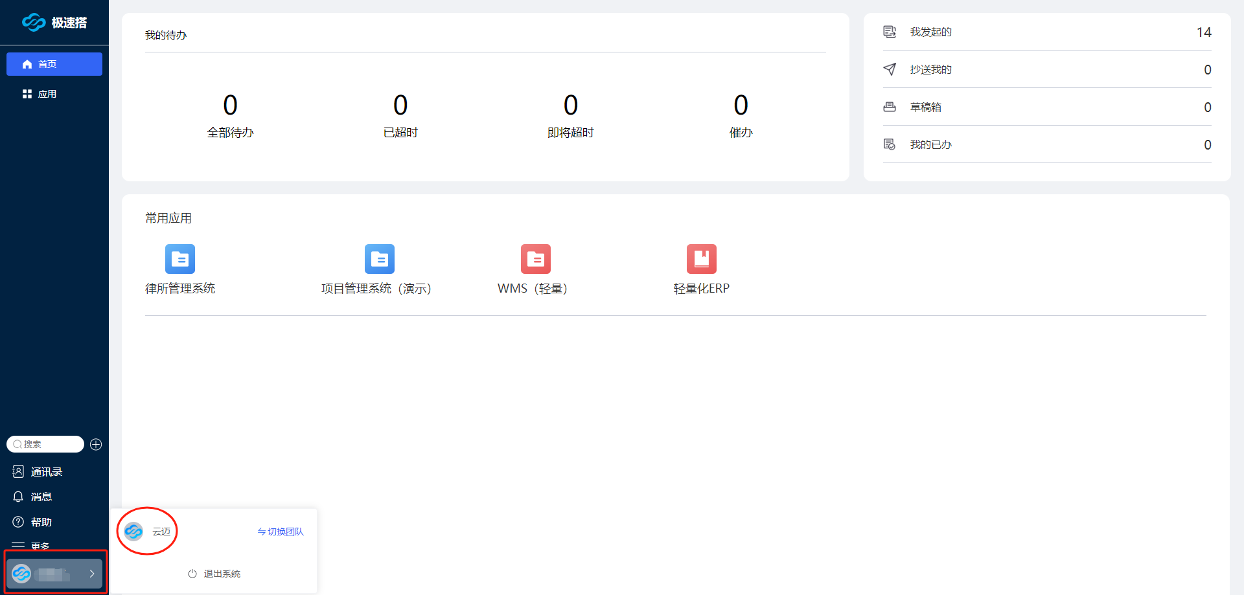Click the plus icon beside search box
Image resolution: width=1244 pixels, height=595 pixels.
96,444
